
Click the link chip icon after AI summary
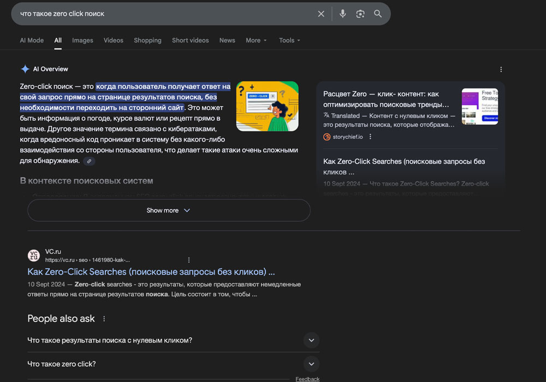[88, 161]
